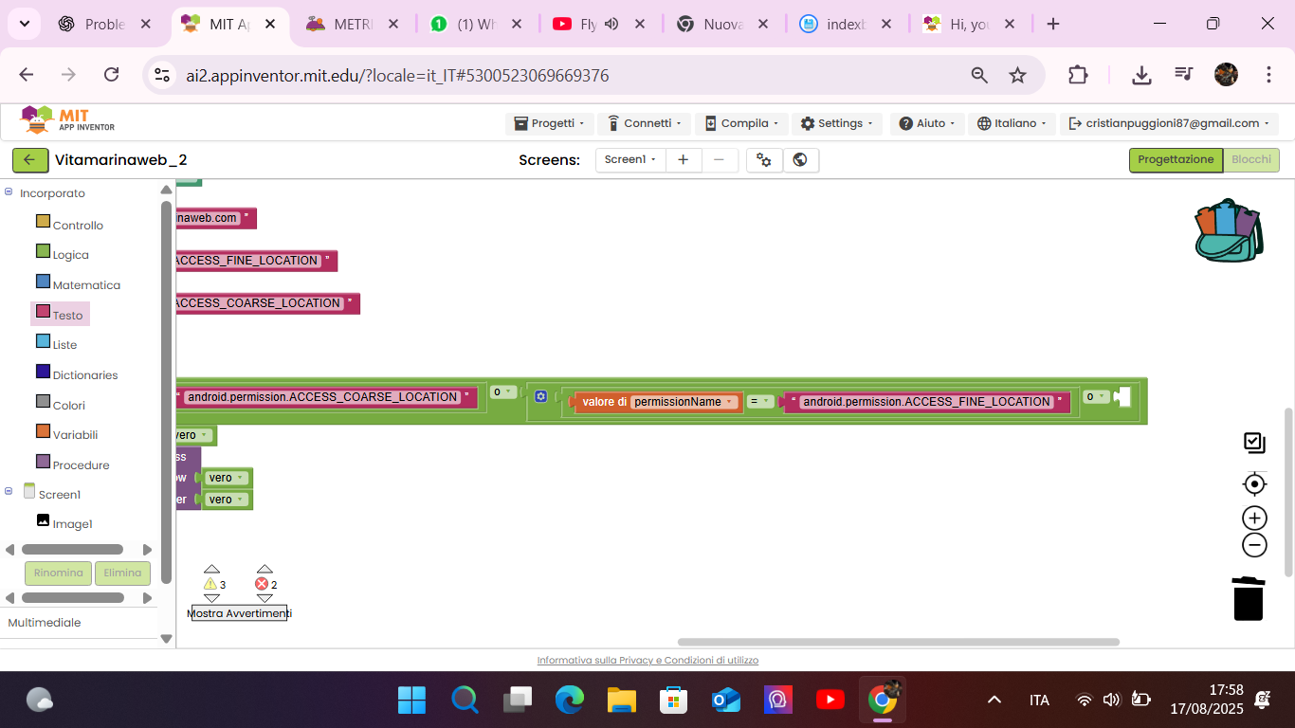This screenshot has height=728, width=1295.
Task: Switch to the Blocchi view
Action: click(1251, 160)
